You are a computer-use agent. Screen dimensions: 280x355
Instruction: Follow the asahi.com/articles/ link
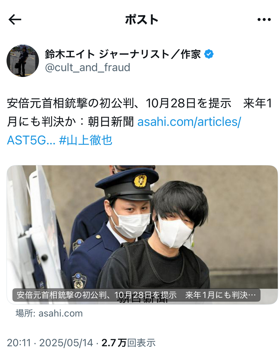click(x=189, y=122)
